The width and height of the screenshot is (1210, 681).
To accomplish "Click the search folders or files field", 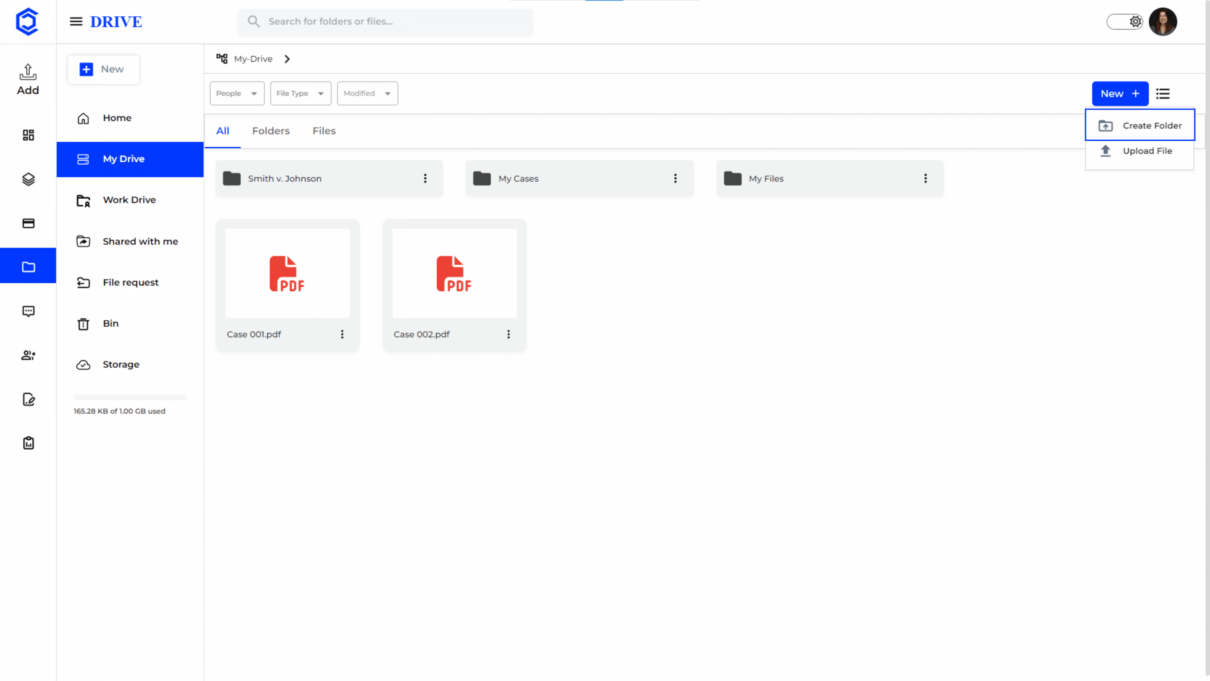I will 385,21.
